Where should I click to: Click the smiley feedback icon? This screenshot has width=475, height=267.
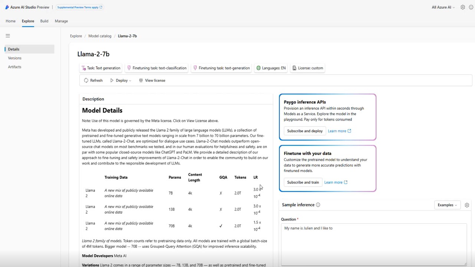tap(471, 7)
